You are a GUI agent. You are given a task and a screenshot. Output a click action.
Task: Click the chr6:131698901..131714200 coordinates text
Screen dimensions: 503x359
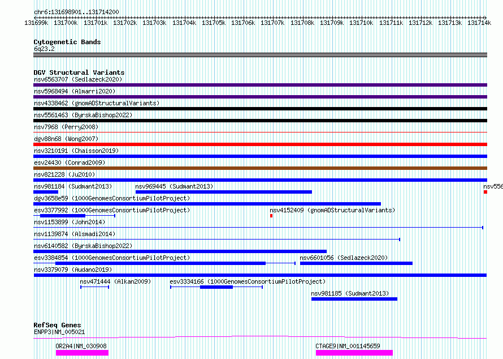tap(76, 12)
